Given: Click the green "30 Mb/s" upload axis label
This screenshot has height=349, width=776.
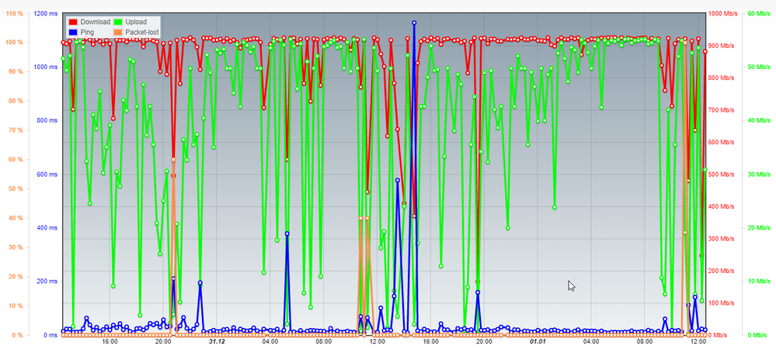Looking at the screenshot, I should 758,174.
